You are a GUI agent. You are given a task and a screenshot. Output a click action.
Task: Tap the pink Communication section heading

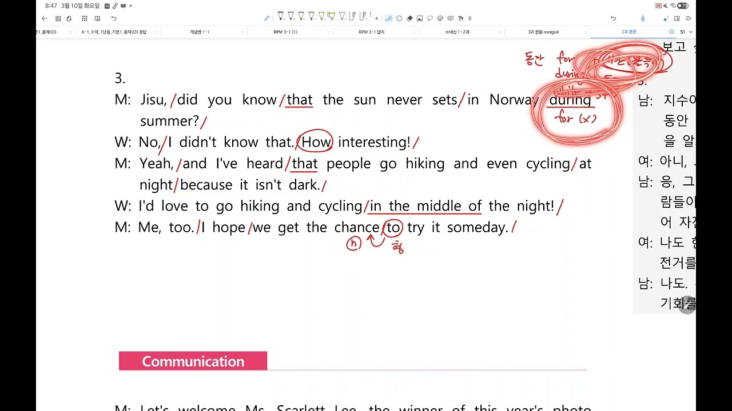point(193,361)
